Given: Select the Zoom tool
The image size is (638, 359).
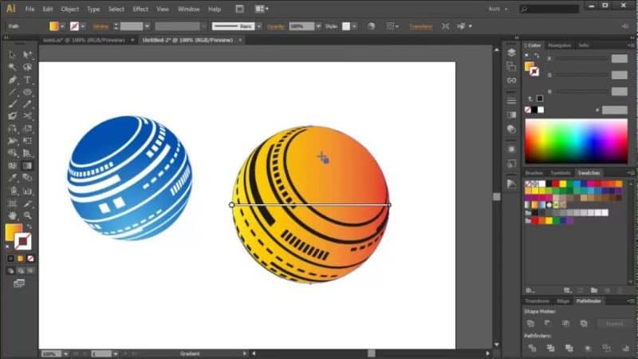Looking at the screenshot, I should point(27,215).
